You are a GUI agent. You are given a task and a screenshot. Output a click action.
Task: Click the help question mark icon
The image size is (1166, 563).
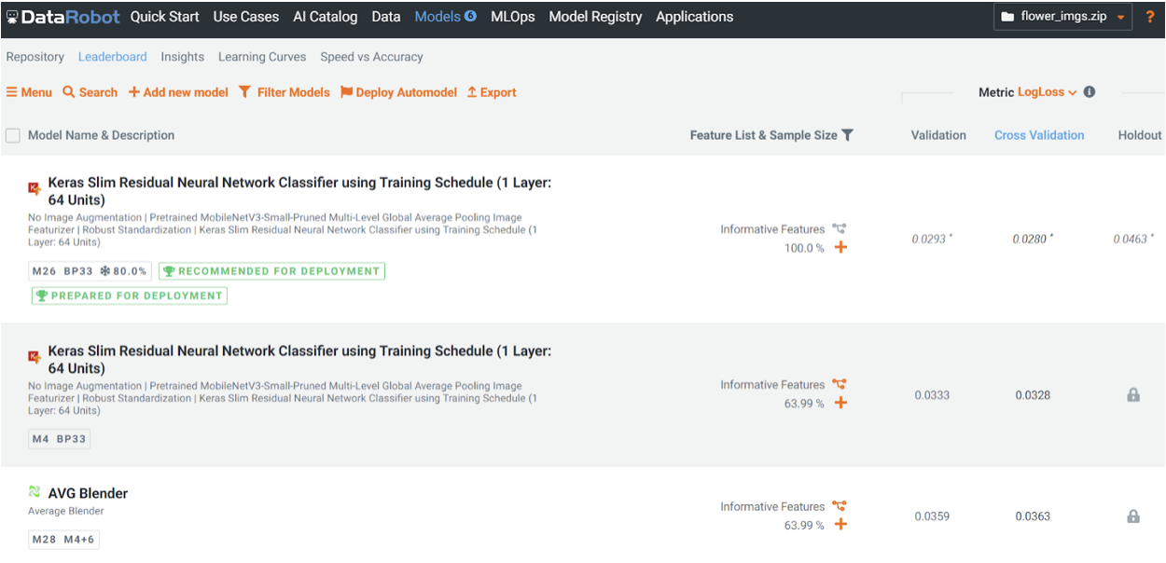pyautogui.click(x=1150, y=17)
